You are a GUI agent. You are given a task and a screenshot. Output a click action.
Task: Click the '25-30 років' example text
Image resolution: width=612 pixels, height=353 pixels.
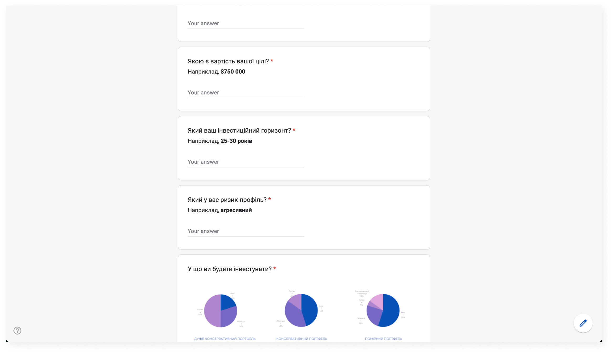point(236,141)
